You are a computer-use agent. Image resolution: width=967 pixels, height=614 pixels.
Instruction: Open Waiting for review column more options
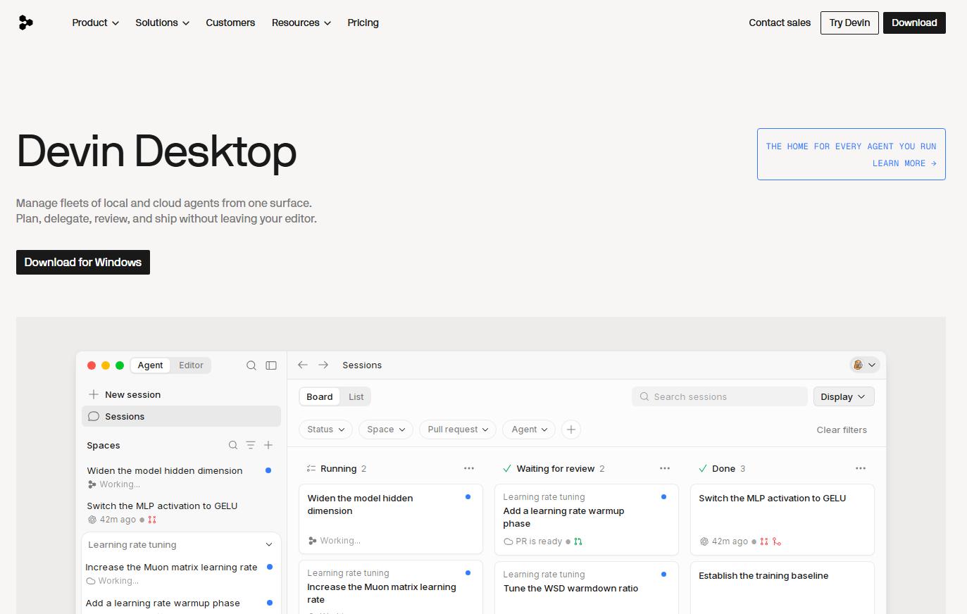[x=665, y=468]
